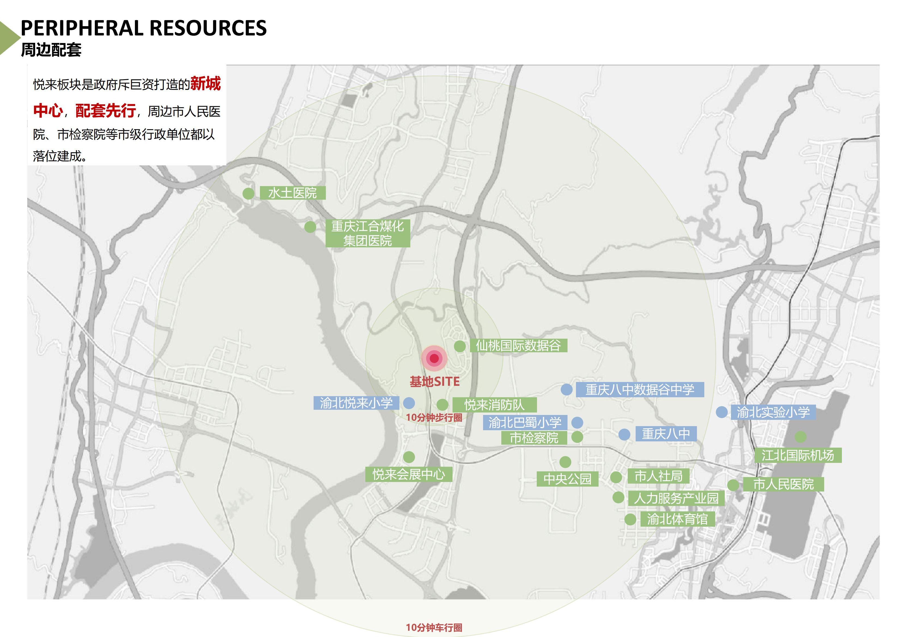Click the green dot above 江北国际机场
901x637 pixels.
[x=800, y=437]
